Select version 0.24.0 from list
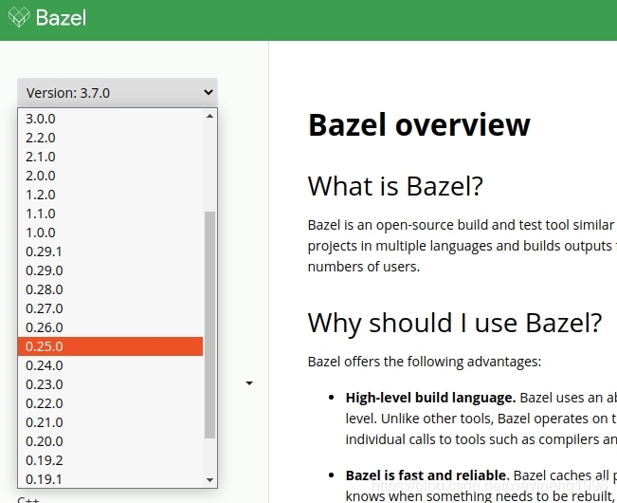This screenshot has height=503, width=617. point(110,365)
